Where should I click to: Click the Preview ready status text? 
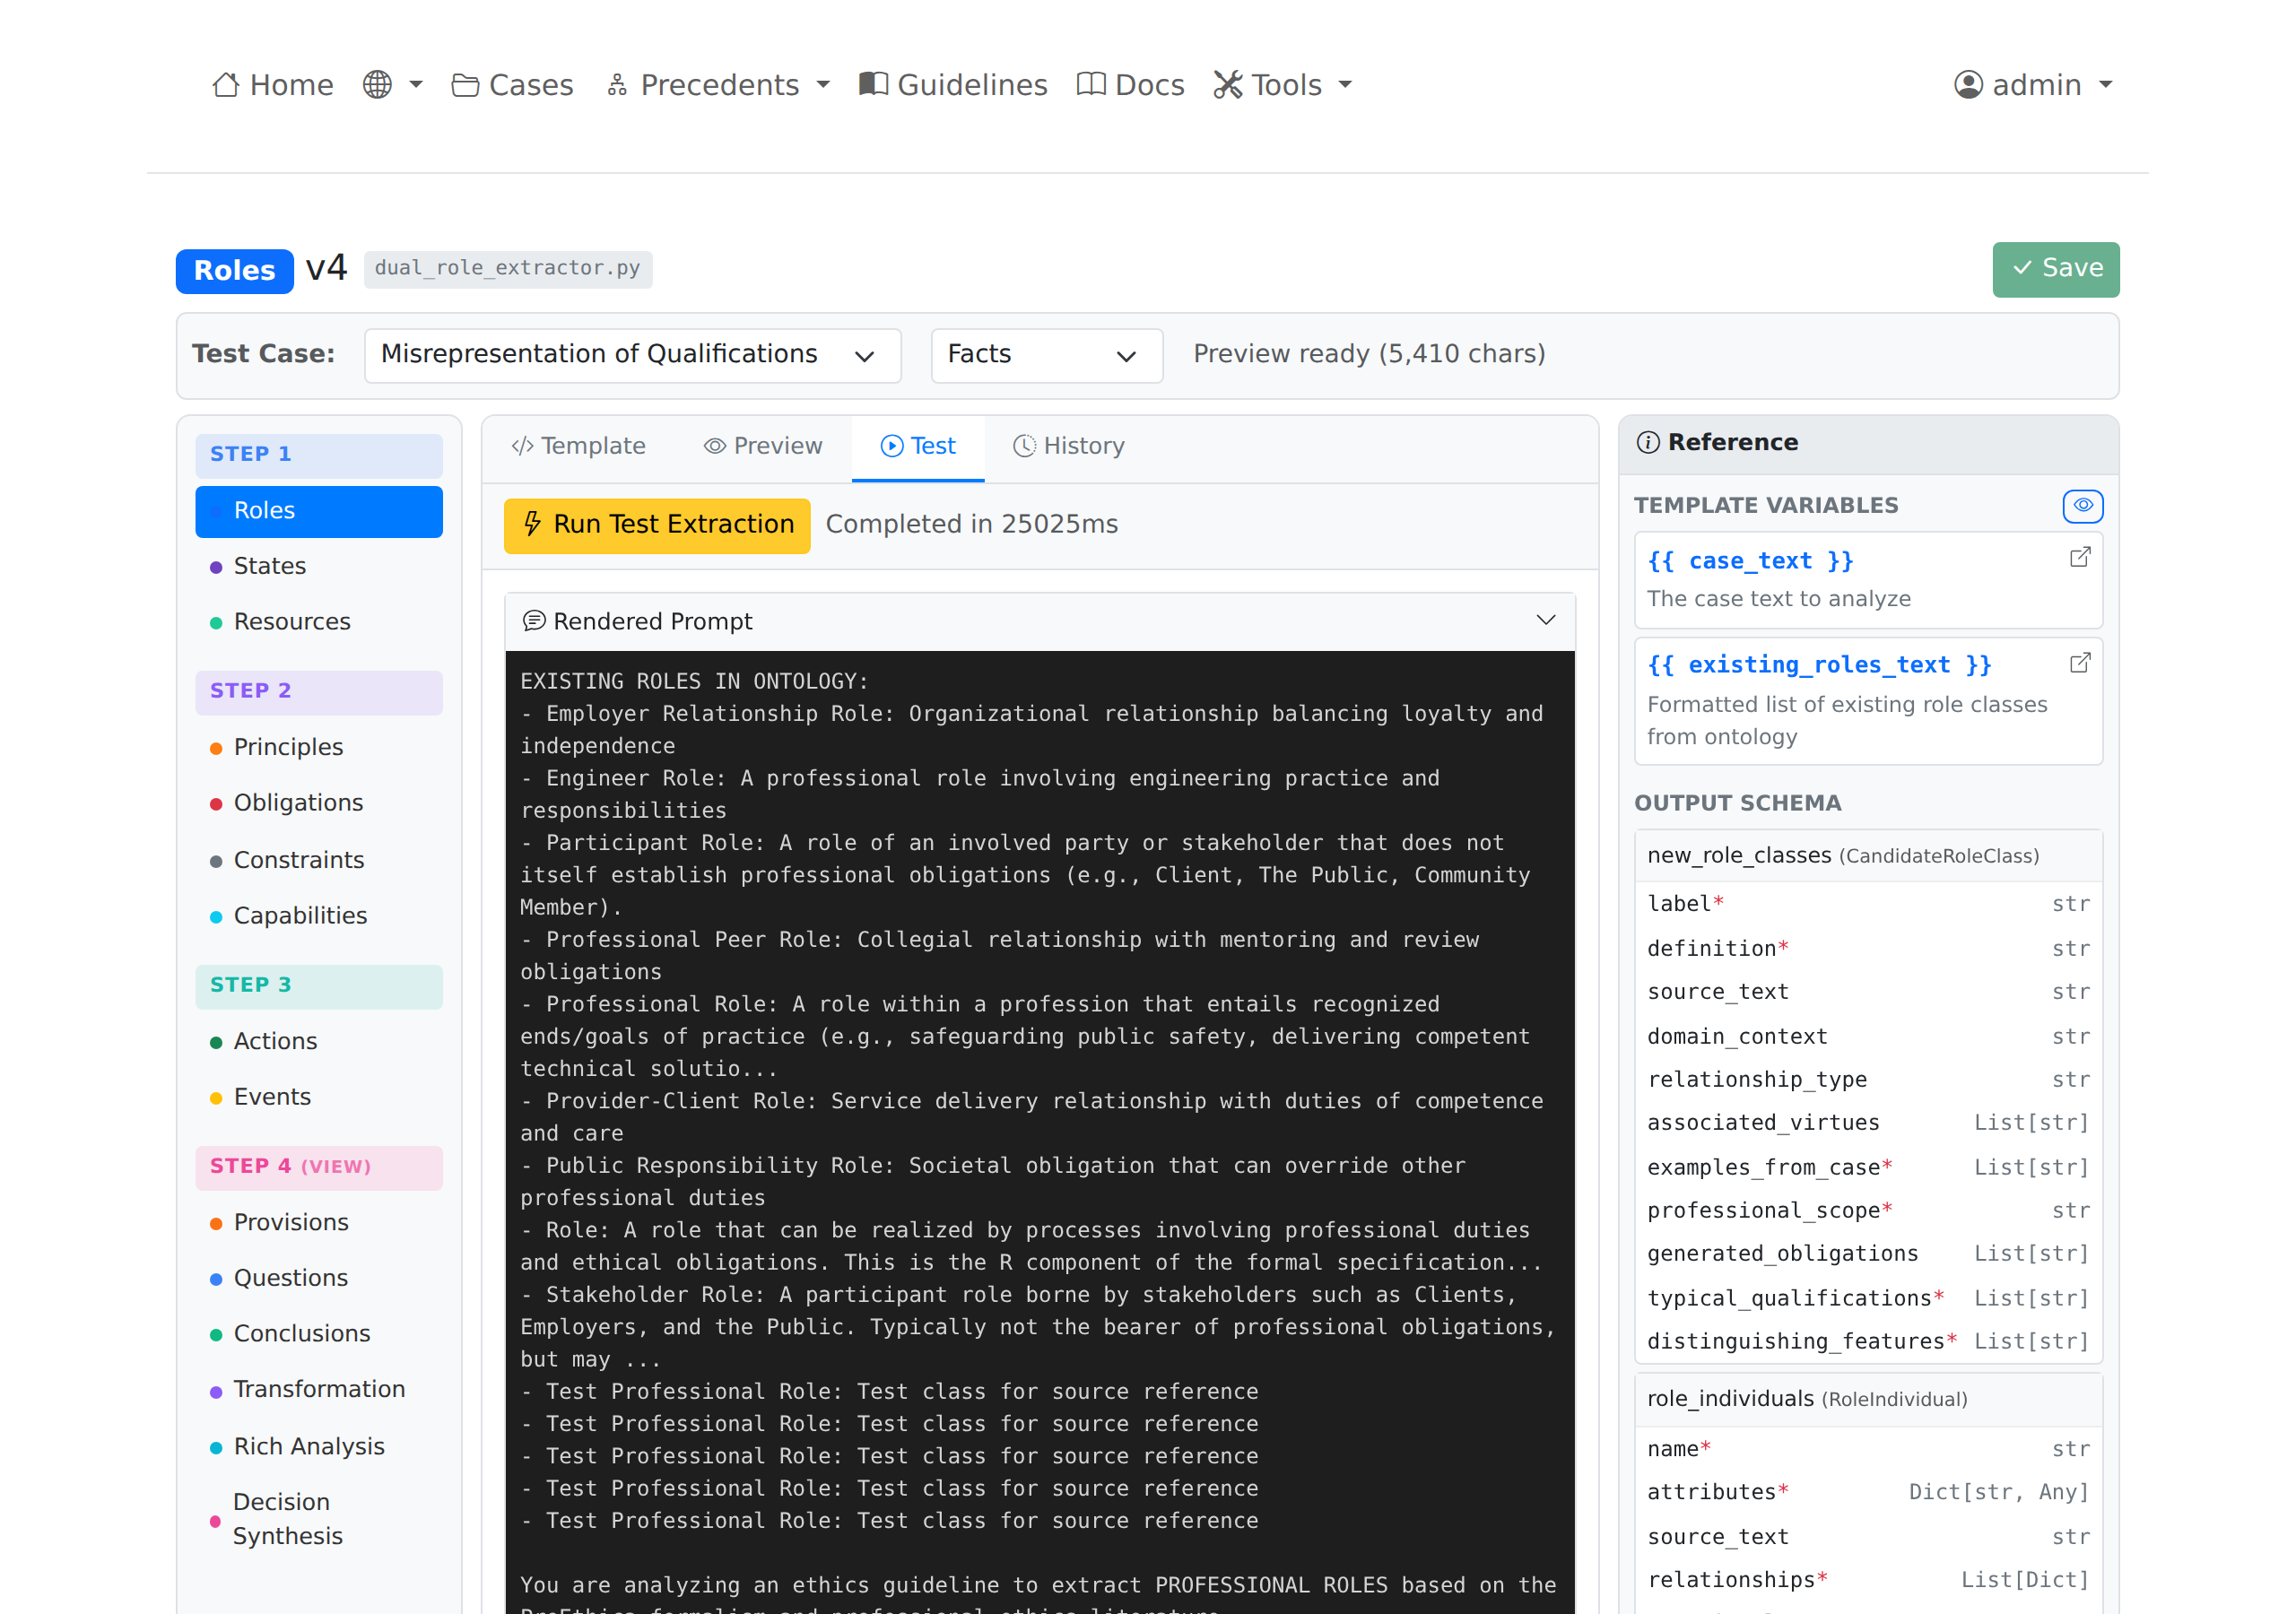click(x=1369, y=355)
